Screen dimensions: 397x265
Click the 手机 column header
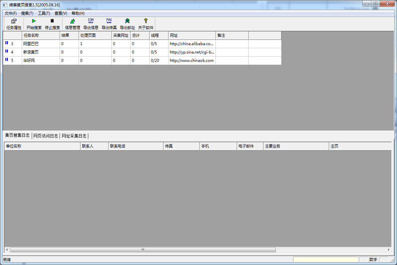218,146
